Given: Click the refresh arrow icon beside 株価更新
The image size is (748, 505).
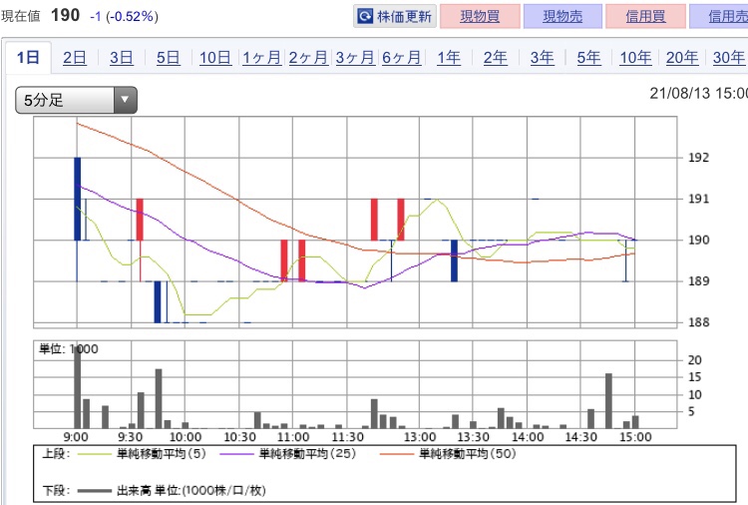Looking at the screenshot, I should coord(365,17).
